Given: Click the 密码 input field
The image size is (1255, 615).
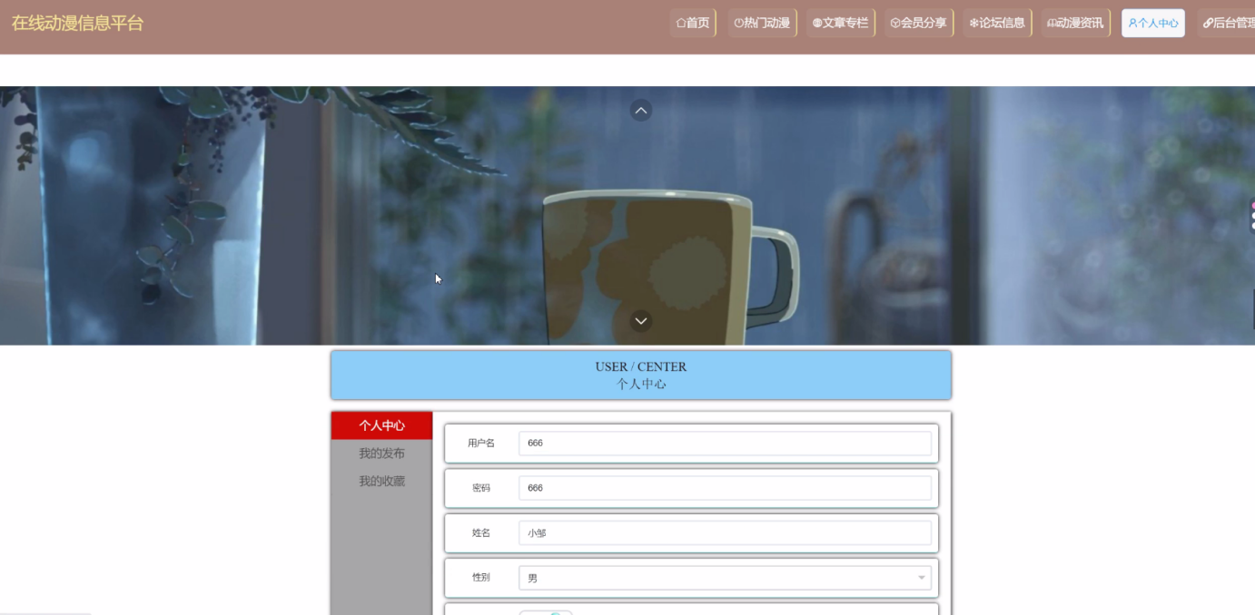Looking at the screenshot, I should (724, 488).
